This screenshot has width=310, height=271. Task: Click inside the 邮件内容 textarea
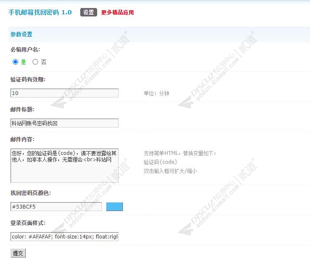pos(65,165)
